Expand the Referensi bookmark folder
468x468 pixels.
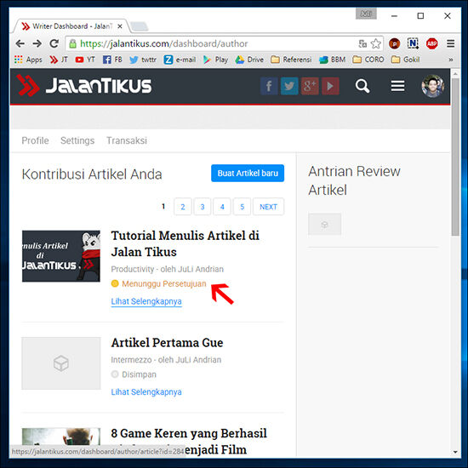(291, 60)
